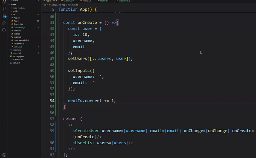The image size is (256, 158).
Task: Click the src breadcrumb segment
Action: click(x=44, y=5)
